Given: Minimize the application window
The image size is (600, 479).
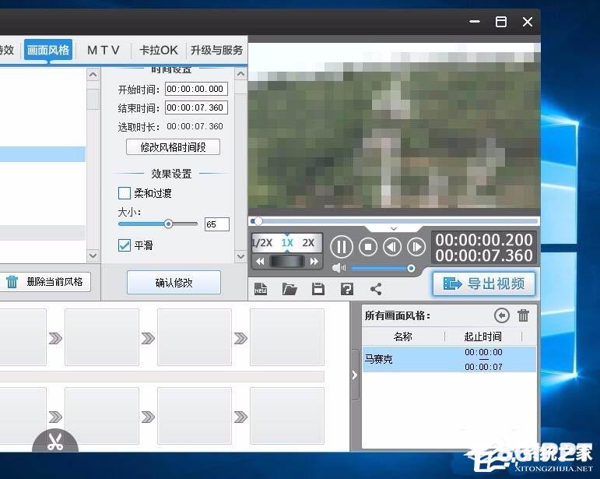Looking at the screenshot, I should point(475,22).
